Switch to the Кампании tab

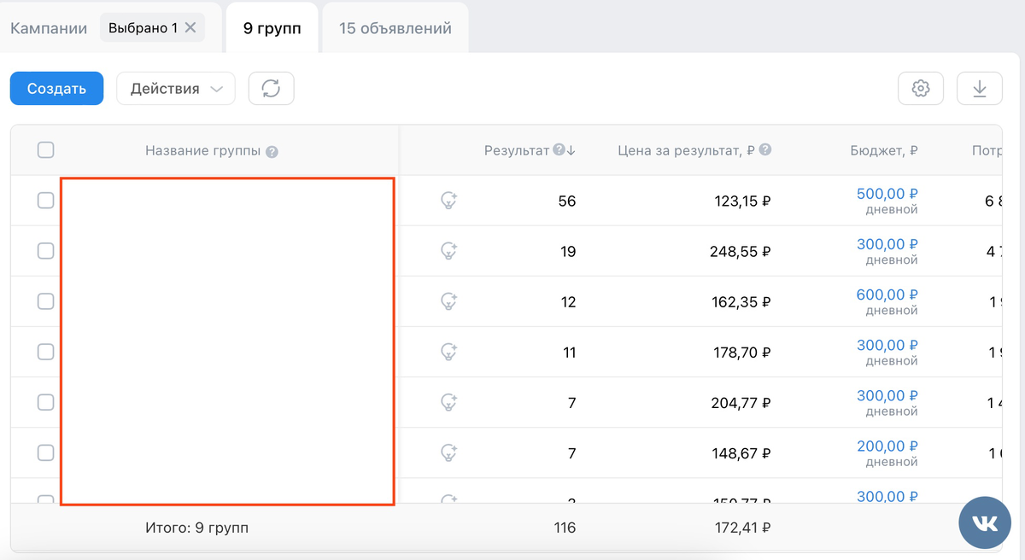pyautogui.click(x=49, y=28)
